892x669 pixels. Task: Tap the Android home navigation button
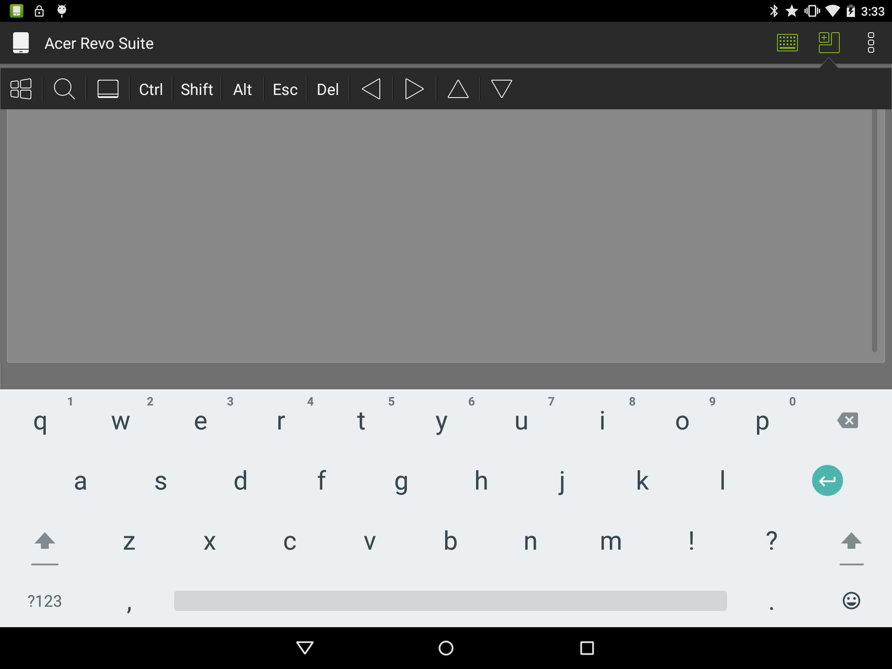pyautogui.click(x=446, y=648)
